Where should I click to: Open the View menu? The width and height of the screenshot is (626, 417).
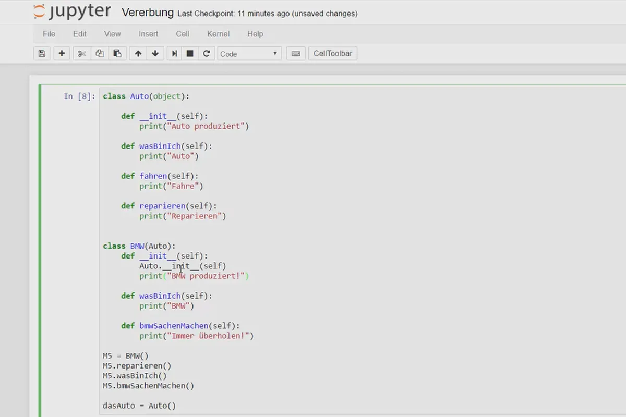point(112,34)
